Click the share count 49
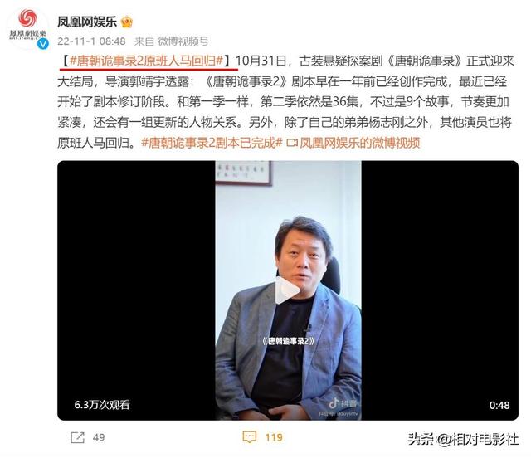The image size is (531, 458). click(99, 437)
